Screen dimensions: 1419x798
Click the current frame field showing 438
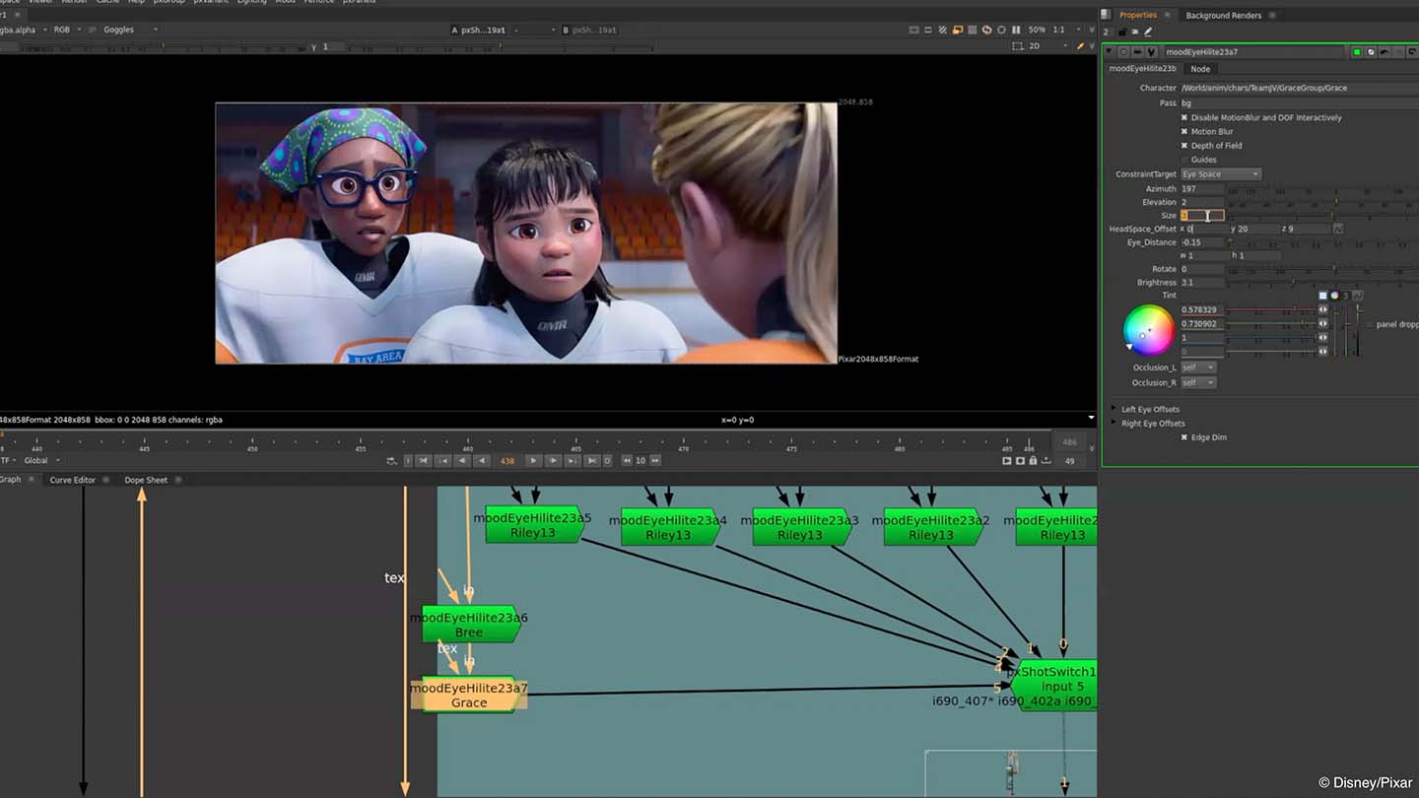pyautogui.click(x=507, y=460)
